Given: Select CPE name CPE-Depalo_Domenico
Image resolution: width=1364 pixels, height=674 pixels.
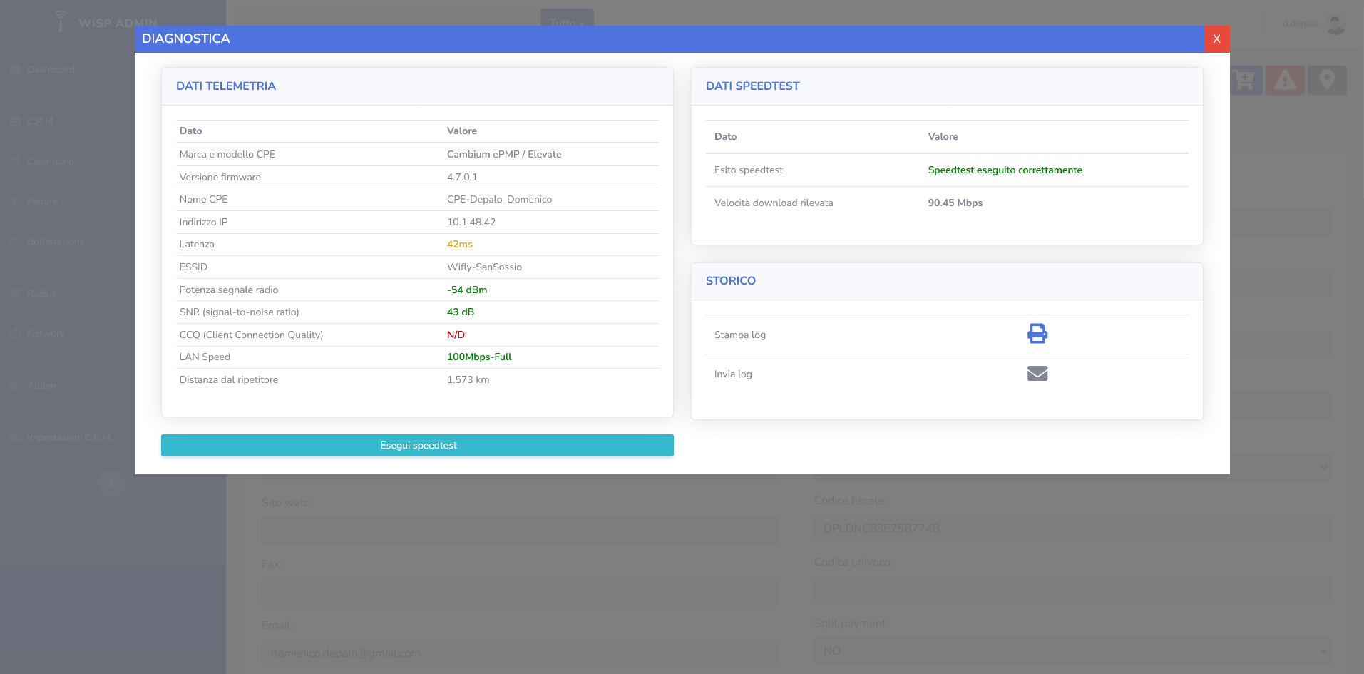Looking at the screenshot, I should click(499, 199).
